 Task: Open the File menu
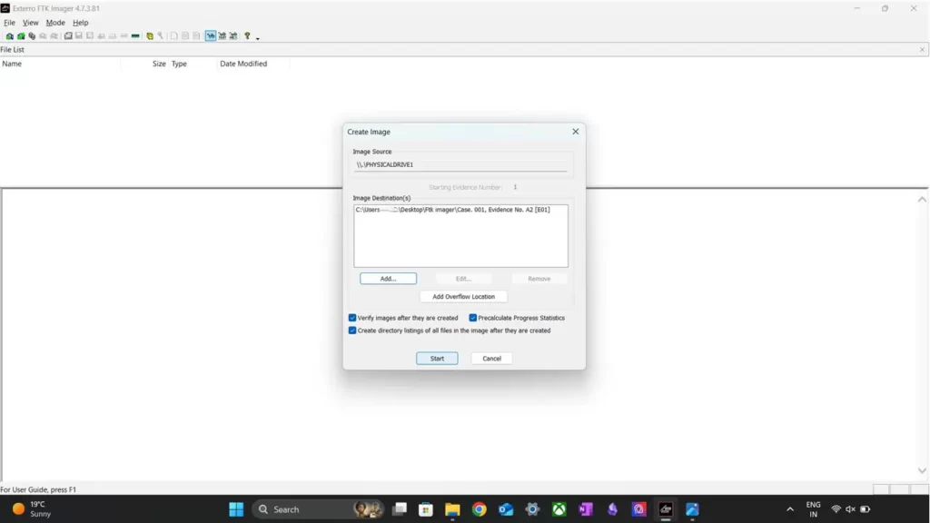tap(9, 23)
